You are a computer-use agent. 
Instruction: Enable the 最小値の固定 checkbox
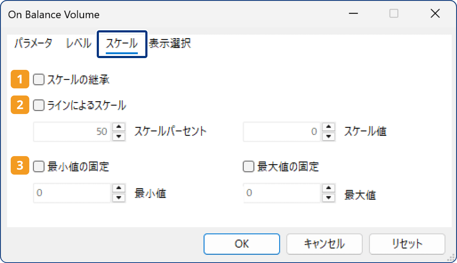coord(38,166)
